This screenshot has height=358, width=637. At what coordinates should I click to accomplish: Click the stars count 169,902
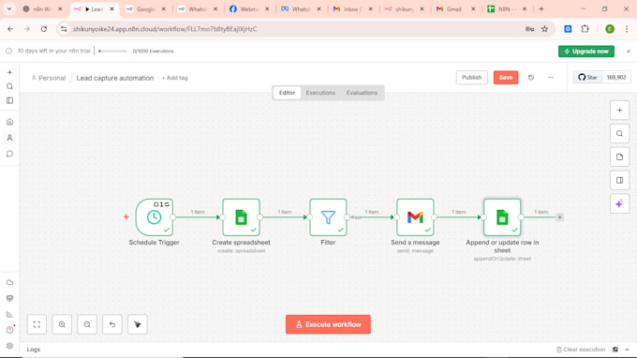(616, 77)
